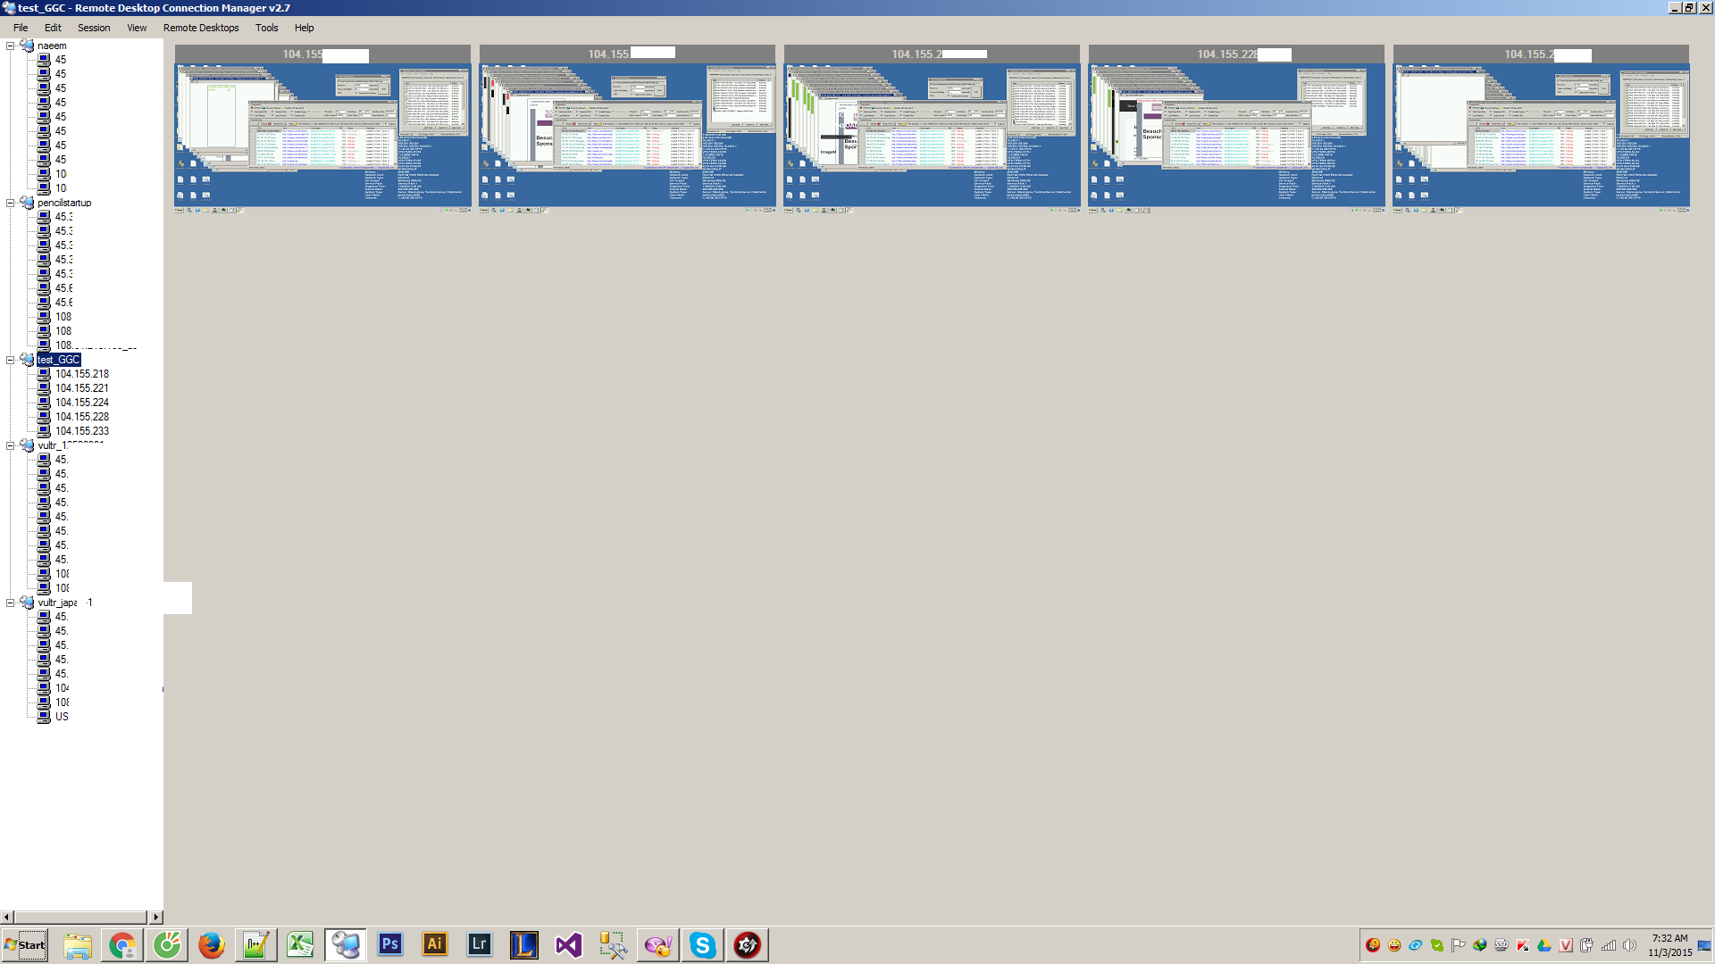Click the computer icon beside 104.155.233
The height and width of the screenshot is (964, 1715).
[x=44, y=431]
